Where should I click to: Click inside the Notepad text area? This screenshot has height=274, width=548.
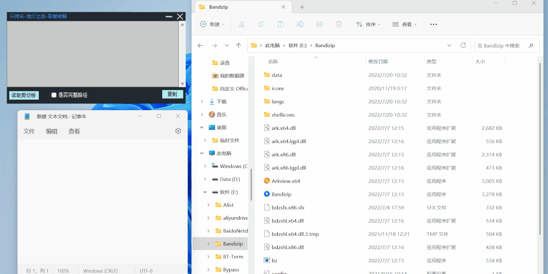pos(102,201)
